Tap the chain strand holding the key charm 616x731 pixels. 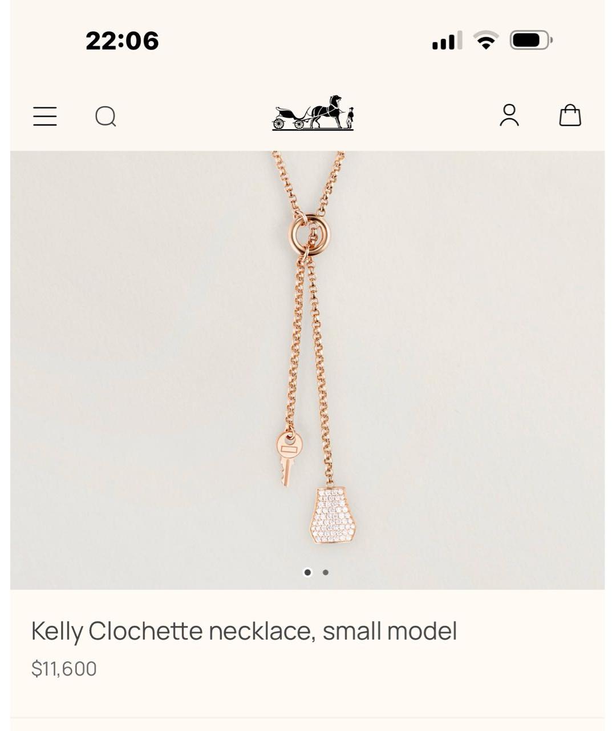point(295,343)
